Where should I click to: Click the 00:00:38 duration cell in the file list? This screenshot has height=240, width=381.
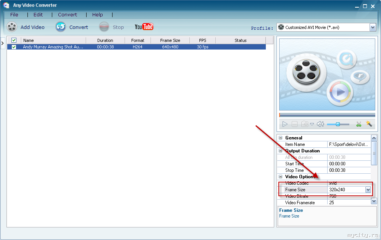click(x=105, y=47)
